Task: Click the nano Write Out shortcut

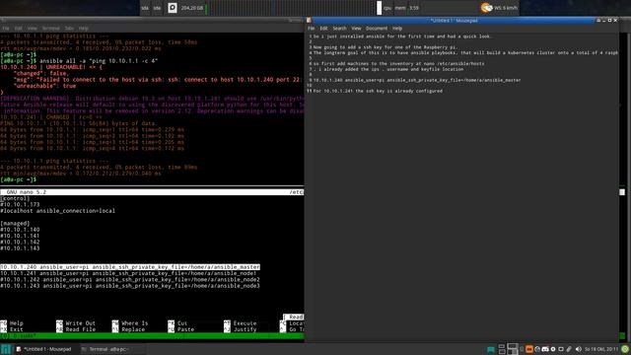Action: 76,323
